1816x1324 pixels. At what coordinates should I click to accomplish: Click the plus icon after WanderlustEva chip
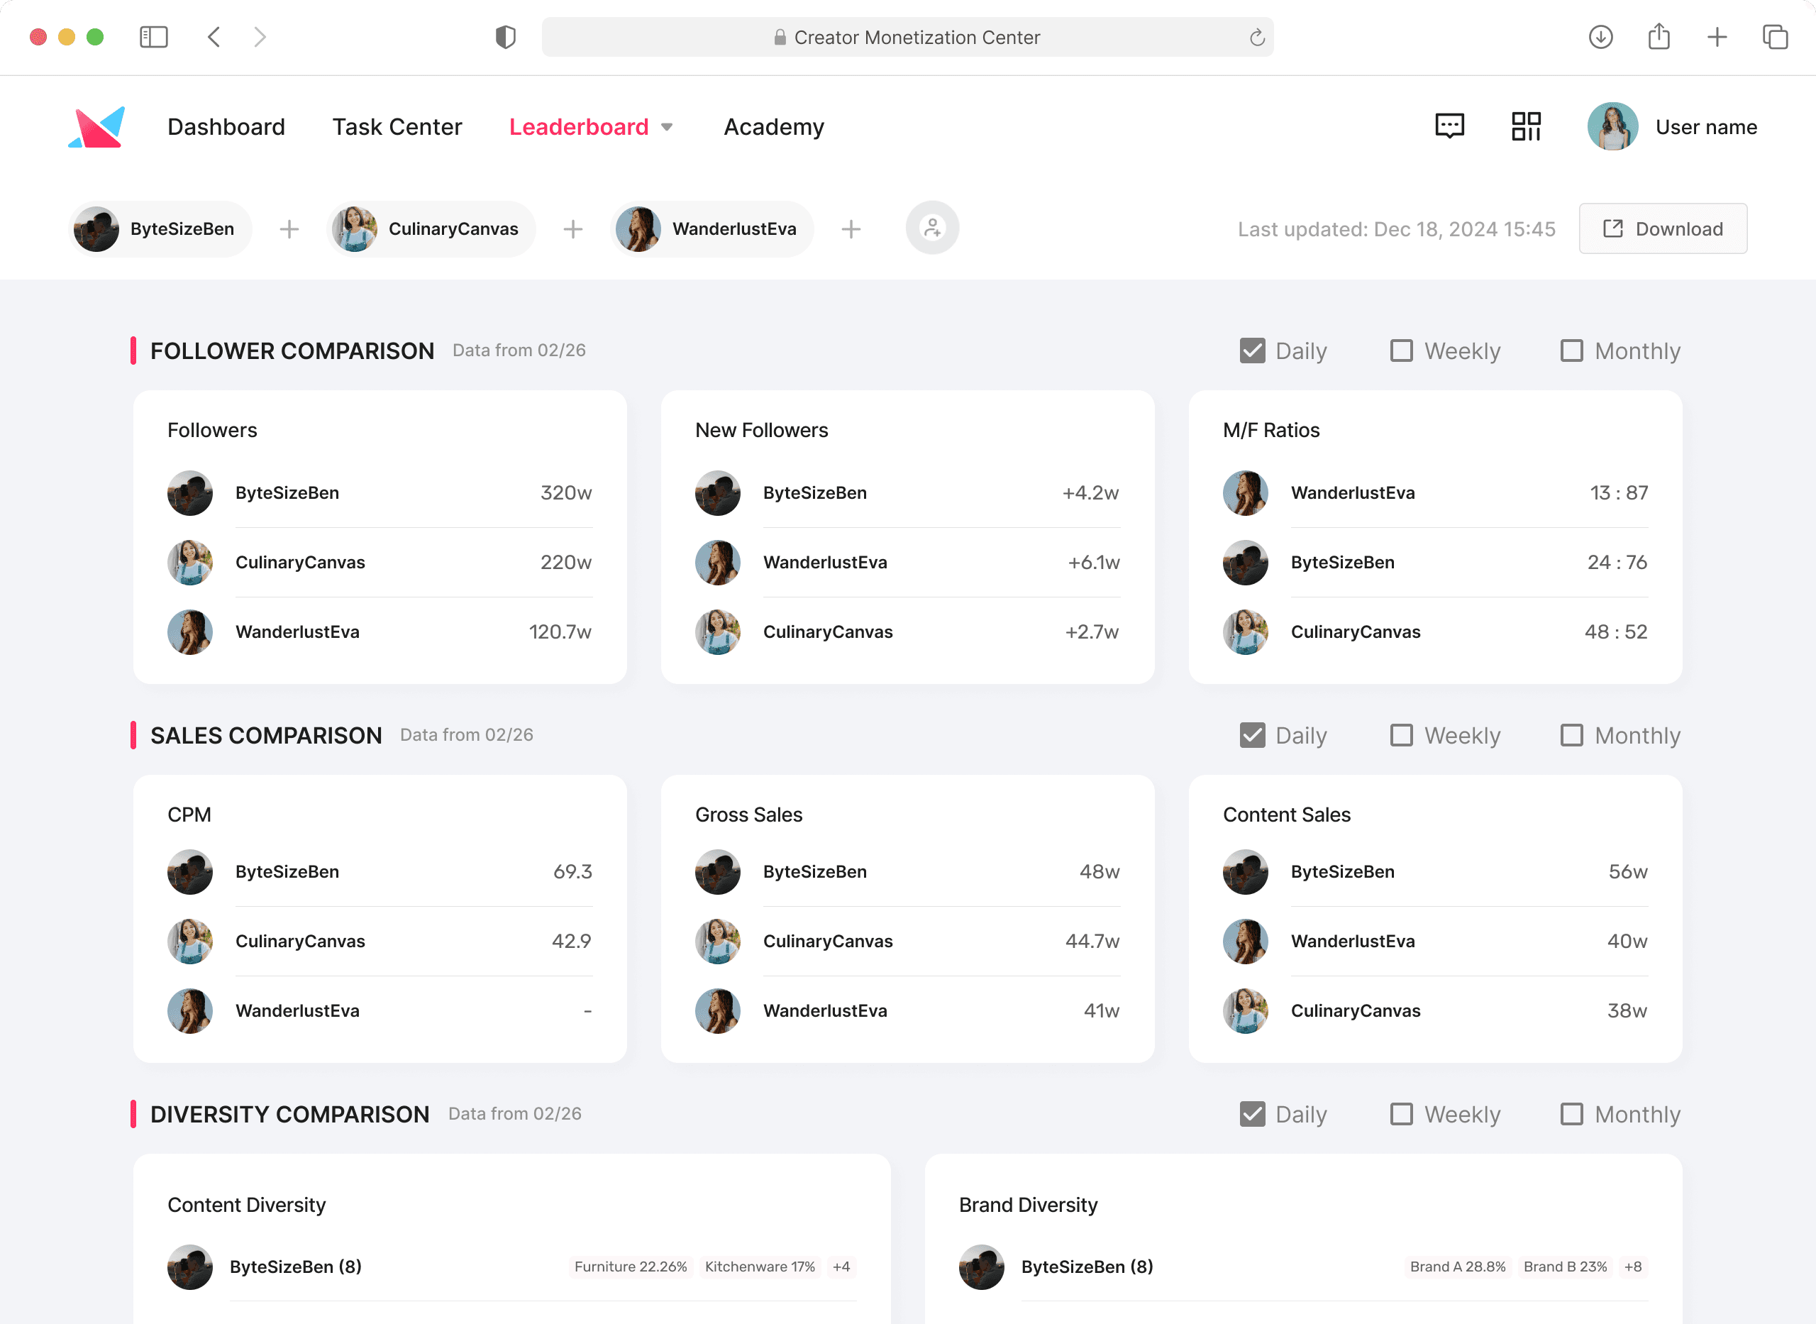pos(851,229)
